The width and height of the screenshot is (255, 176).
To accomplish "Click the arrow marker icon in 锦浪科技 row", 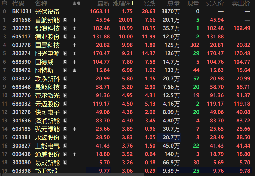I will coord(74,28).
